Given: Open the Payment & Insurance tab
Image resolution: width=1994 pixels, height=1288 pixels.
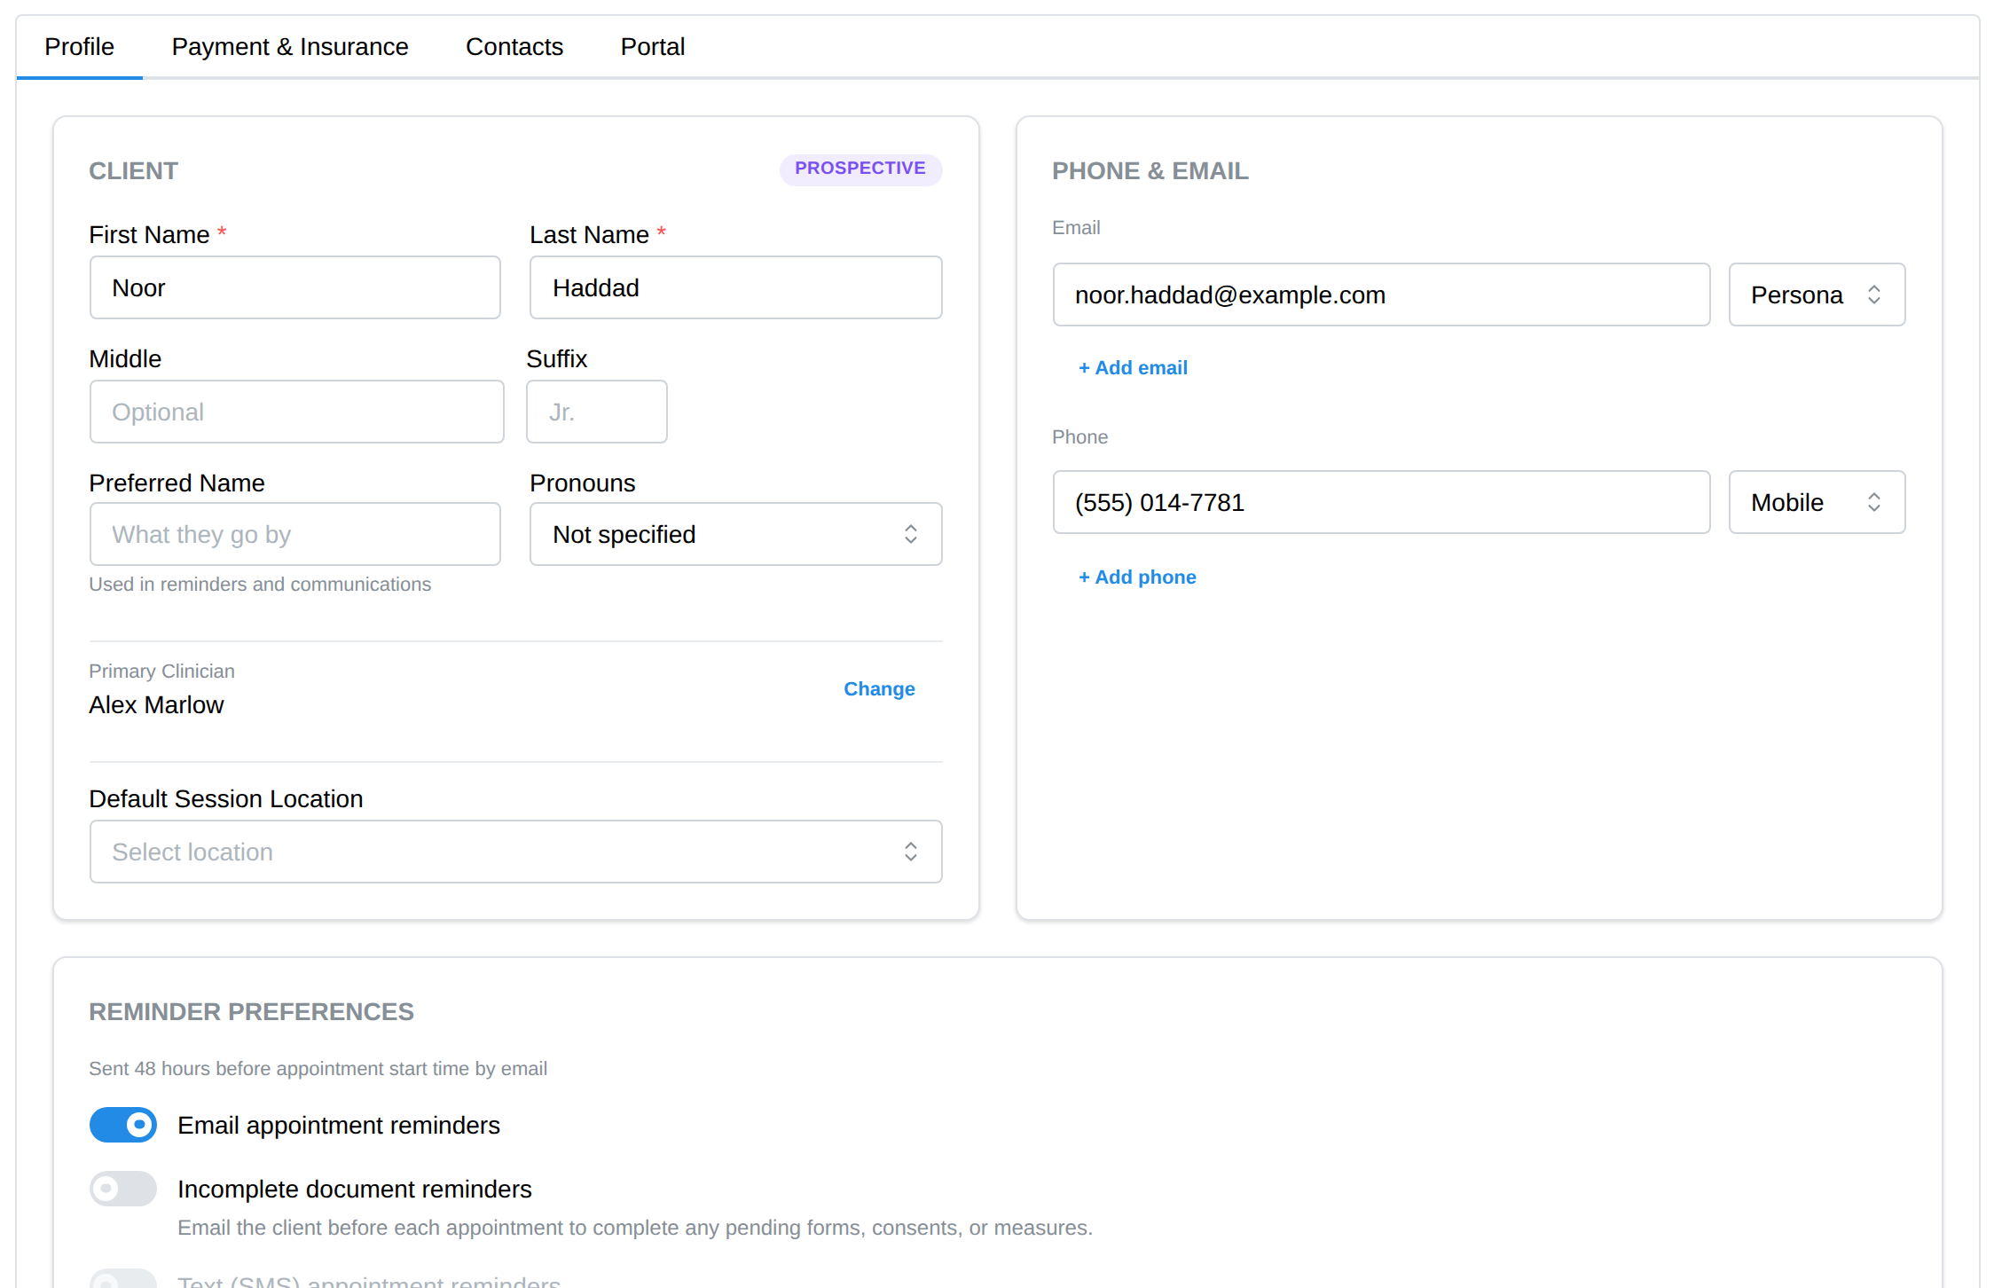Looking at the screenshot, I should 290,46.
